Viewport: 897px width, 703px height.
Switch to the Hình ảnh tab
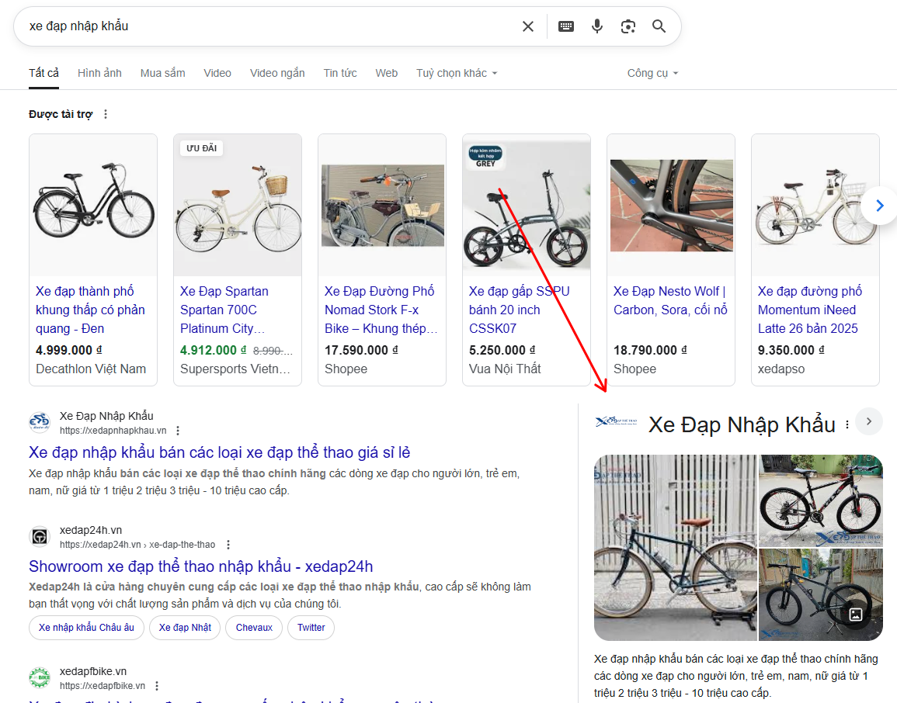(x=99, y=73)
